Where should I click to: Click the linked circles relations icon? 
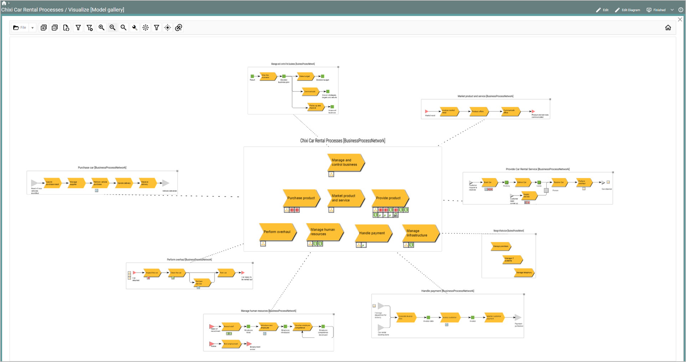179,27
